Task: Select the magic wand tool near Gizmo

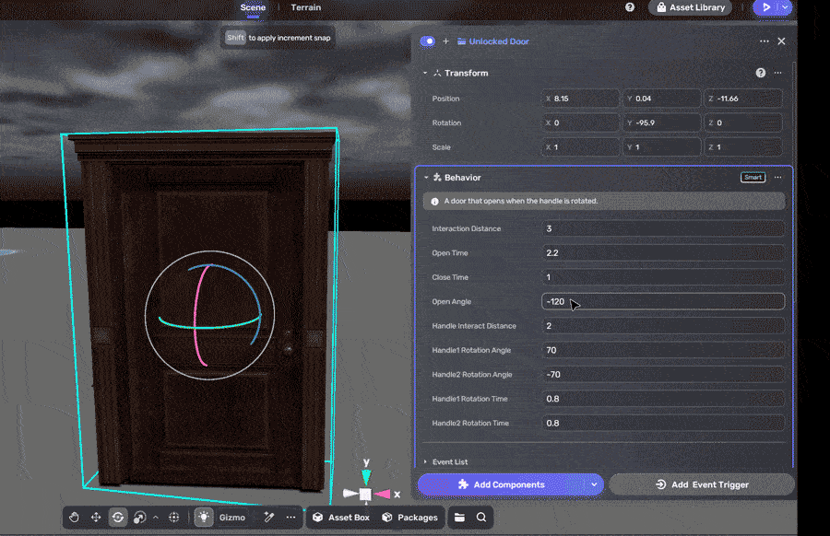Action: coord(270,517)
